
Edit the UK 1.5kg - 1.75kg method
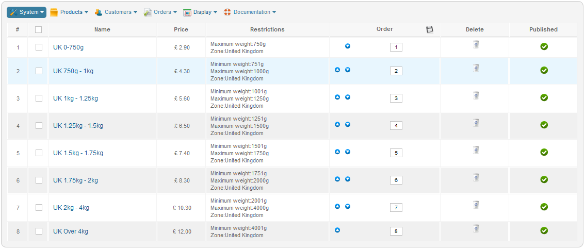[78, 153]
